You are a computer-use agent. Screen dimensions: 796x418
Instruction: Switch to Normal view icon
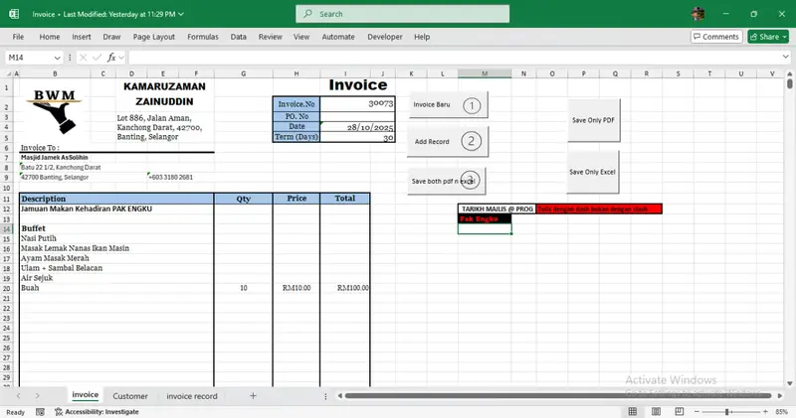tap(633, 411)
